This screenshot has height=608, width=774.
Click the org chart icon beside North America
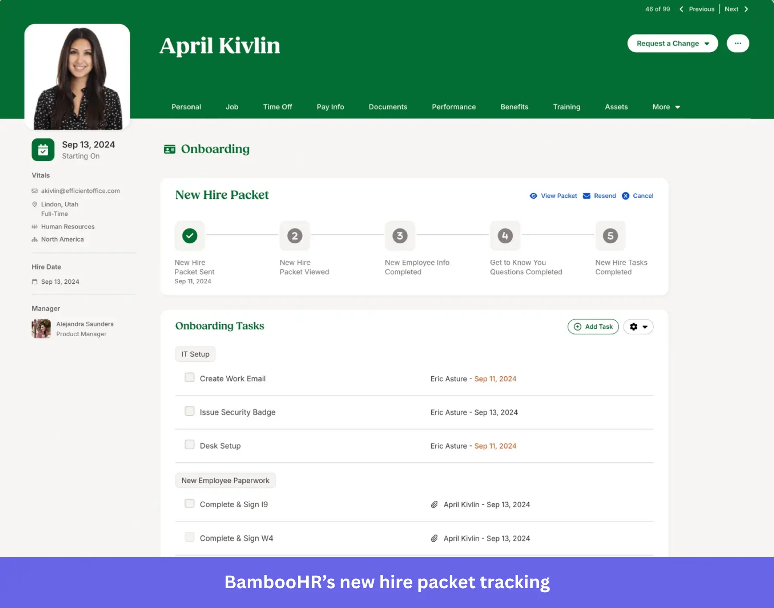tap(35, 240)
